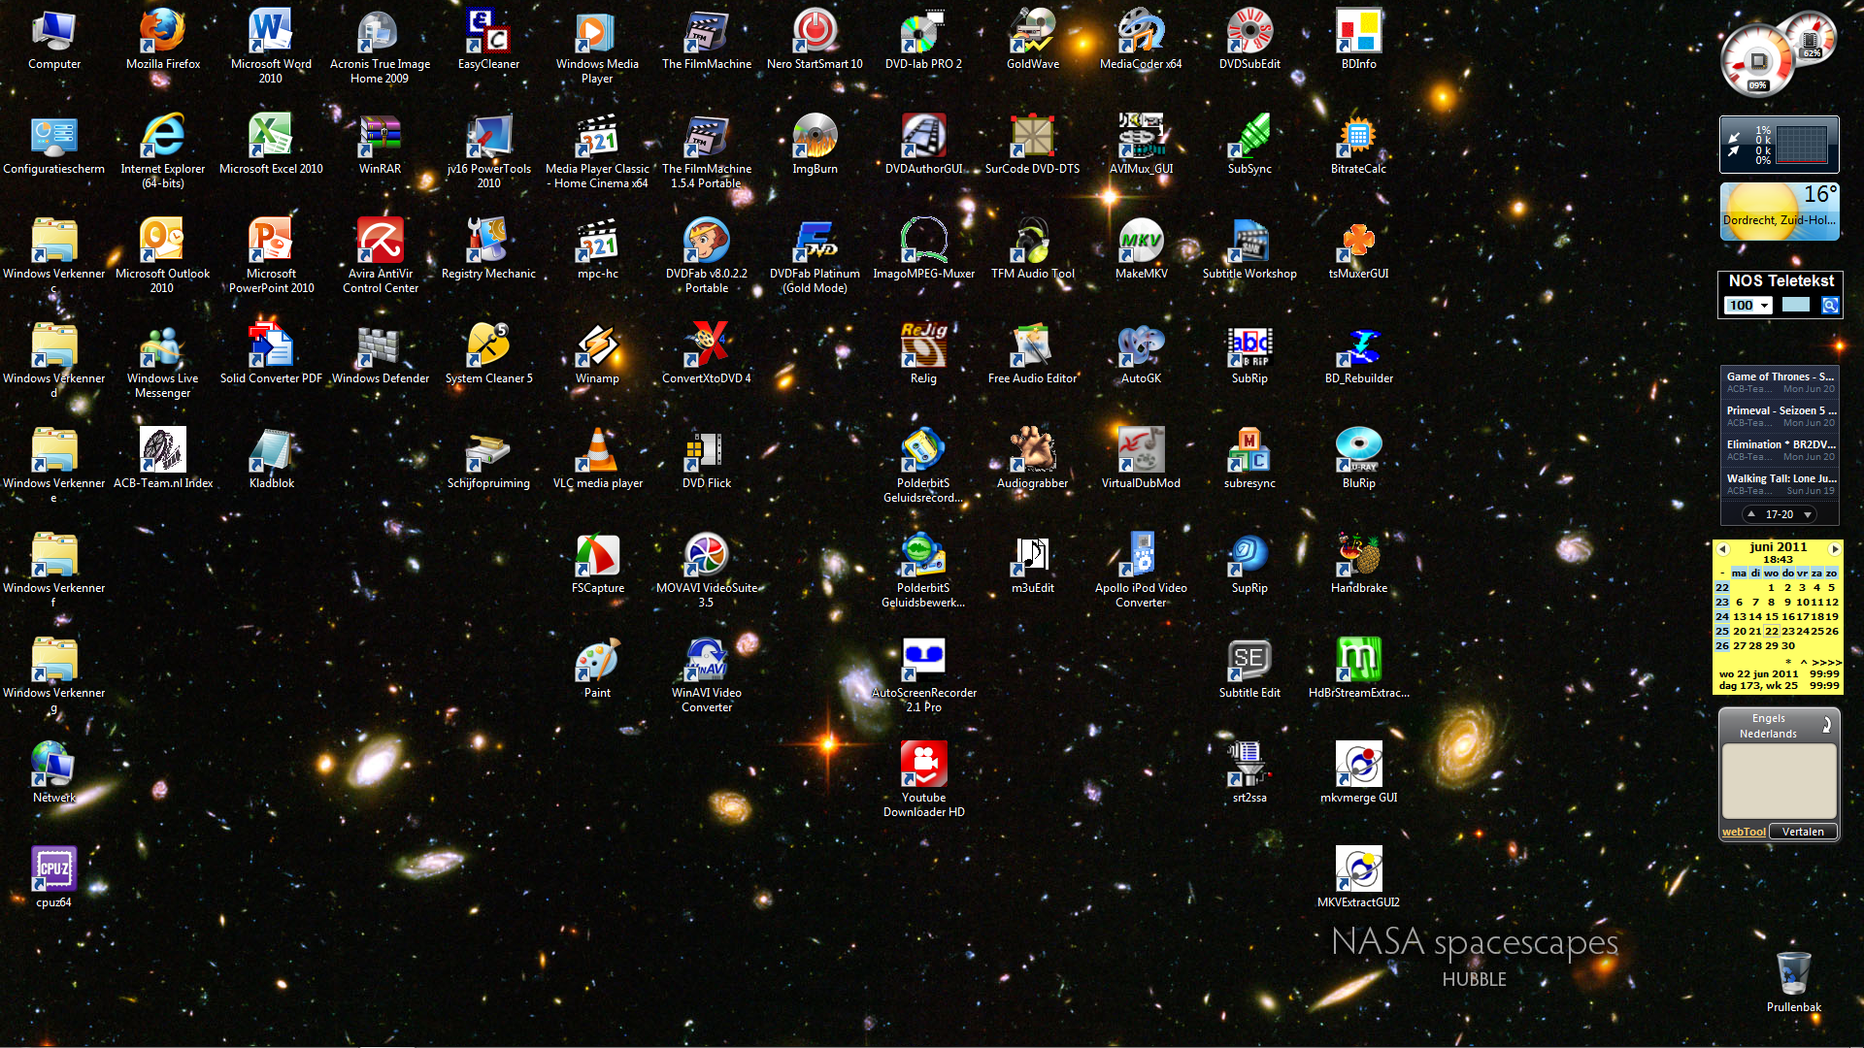Select the GoldWave icon
This screenshot has width=1864, height=1048.
[1032, 40]
